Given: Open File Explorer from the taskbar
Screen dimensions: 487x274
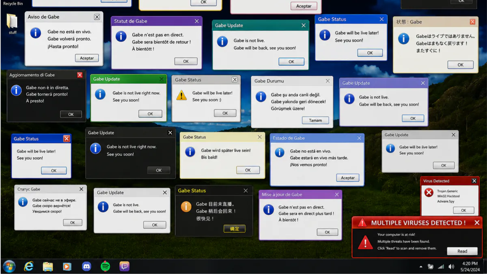Looking at the screenshot, I should [48, 266].
